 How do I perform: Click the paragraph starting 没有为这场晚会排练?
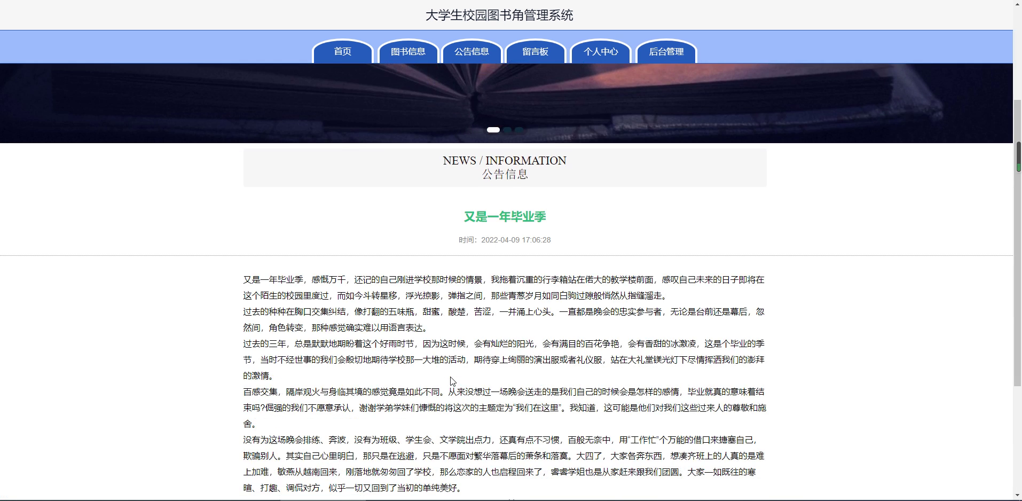tap(505, 464)
